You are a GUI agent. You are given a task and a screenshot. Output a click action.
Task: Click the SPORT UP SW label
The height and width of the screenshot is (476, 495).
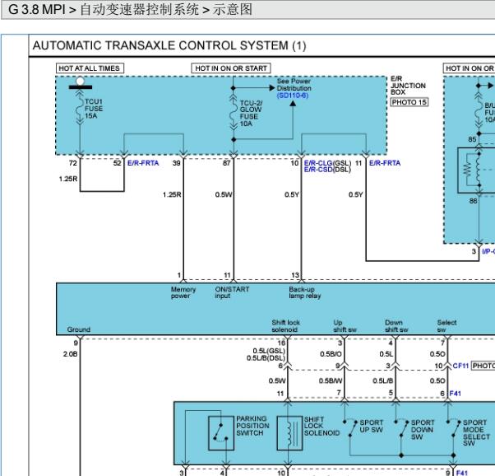coord(372,427)
